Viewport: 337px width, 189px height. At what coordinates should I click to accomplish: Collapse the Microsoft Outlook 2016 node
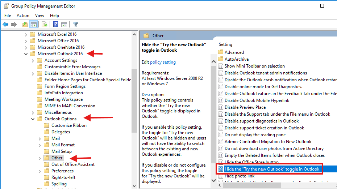[x=26, y=54]
